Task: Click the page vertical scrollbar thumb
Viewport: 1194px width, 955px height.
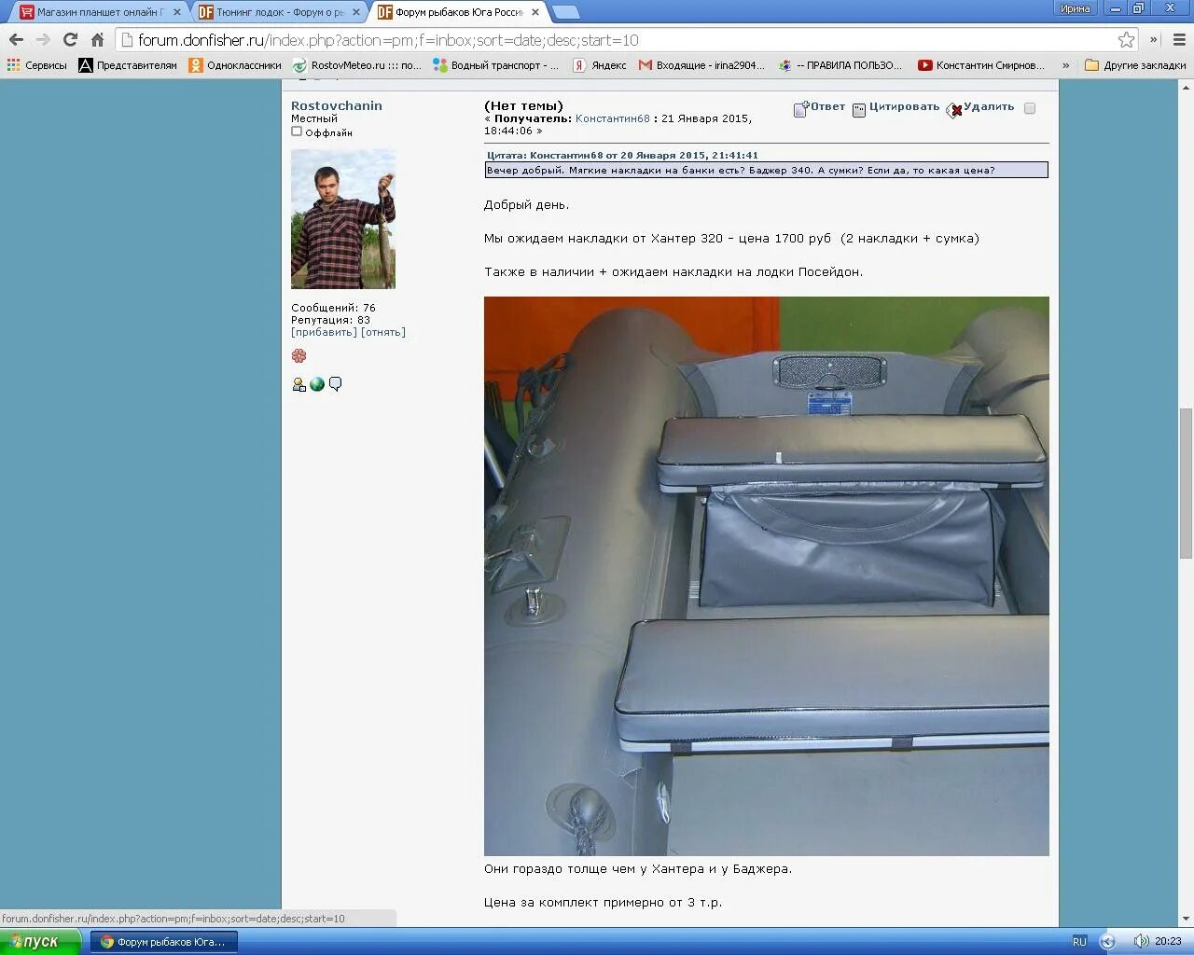Action: click(1186, 482)
